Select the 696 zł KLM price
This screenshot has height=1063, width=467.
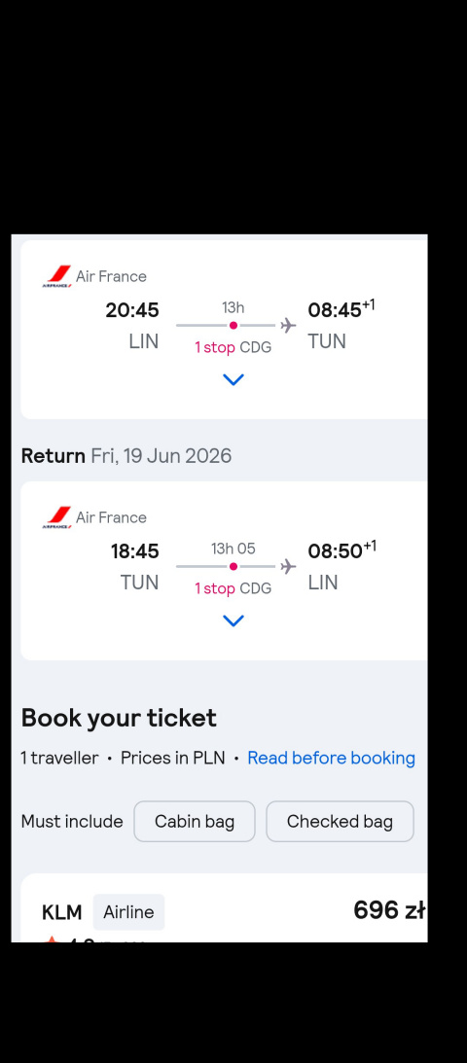[x=390, y=910]
